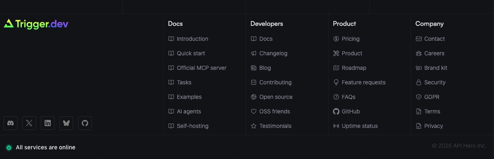
Task: Click the green check status icon
Action: click(x=9, y=148)
